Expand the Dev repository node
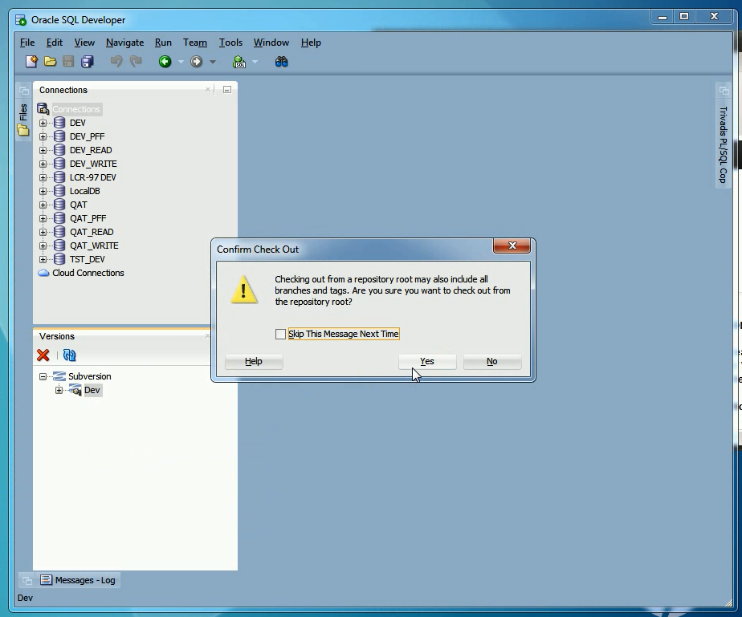The width and height of the screenshot is (742, 617). pos(59,390)
